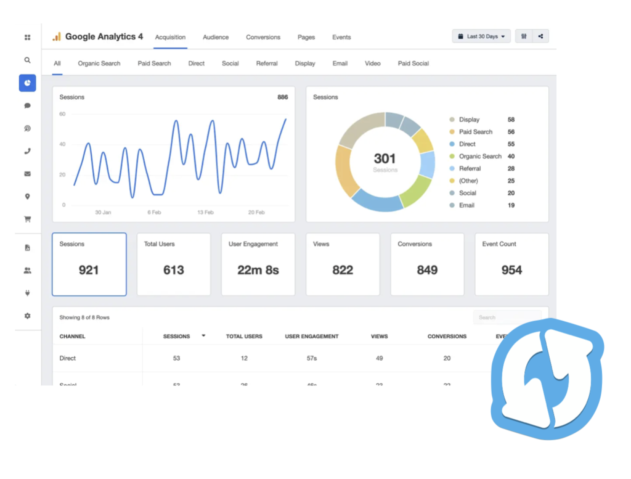The height and width of the screenshot is (479, 631).
Task: Select the Paid Search channel tab
Action: (154, 63)
